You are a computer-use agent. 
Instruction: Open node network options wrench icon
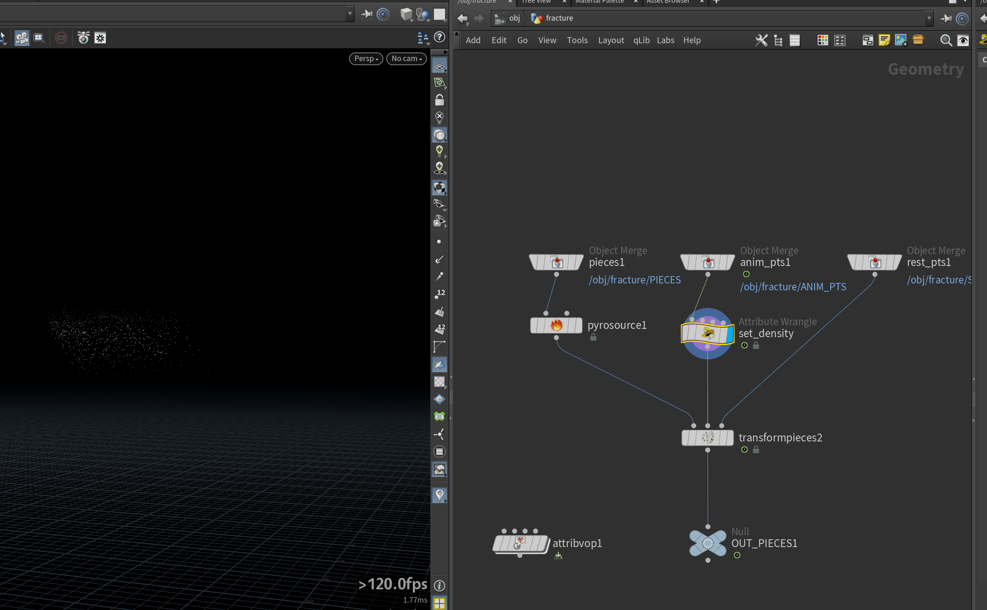pyautogui.click(x=761, y=40)
